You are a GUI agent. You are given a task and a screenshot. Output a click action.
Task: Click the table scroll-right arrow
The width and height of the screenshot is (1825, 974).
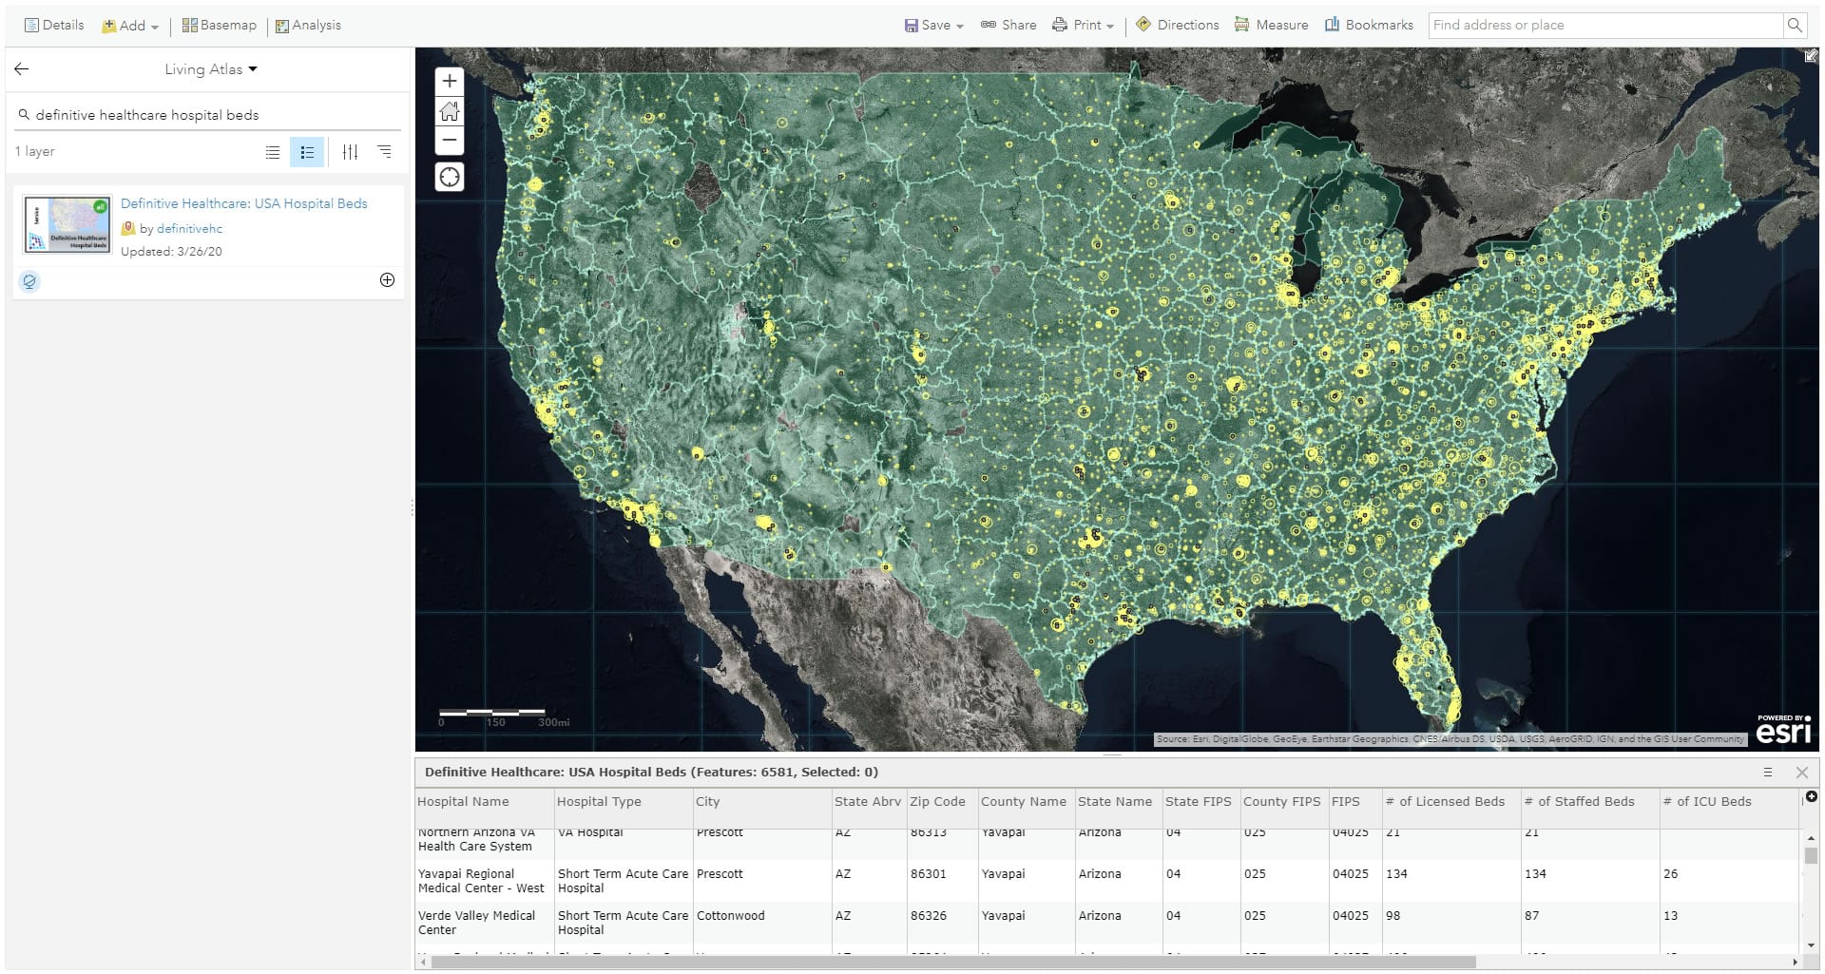[x=1795, y=963]
